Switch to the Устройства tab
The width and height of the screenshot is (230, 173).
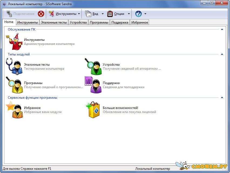(78, 22)
